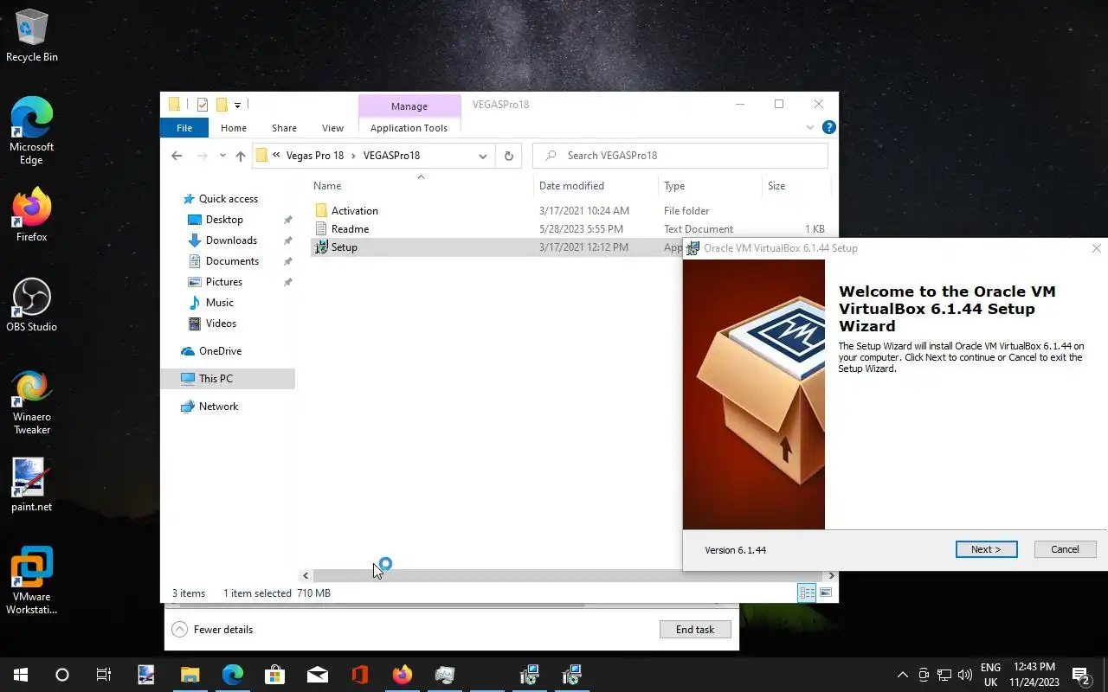This screenshot has height=692, width=1108.
Task: Expand hidden breadcrumb path chevrons
Action: (x=277, y=156)
